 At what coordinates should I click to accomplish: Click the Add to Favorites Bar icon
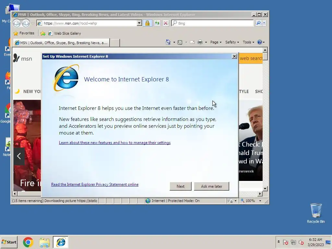click(x=43, y=33)
